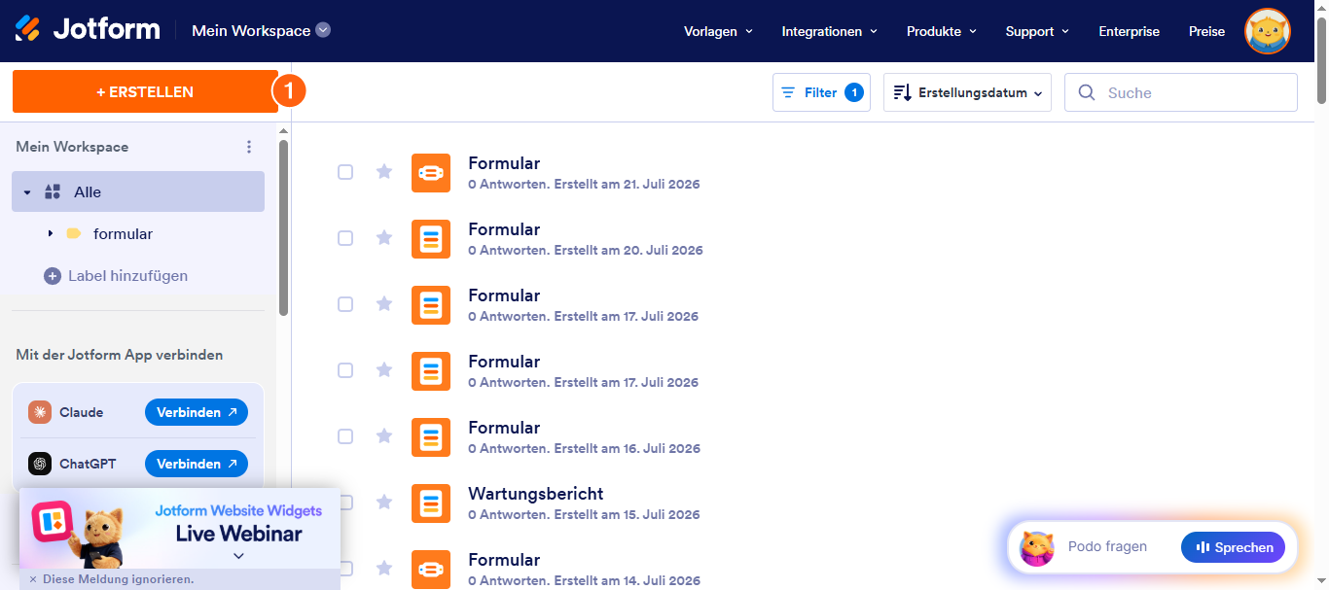The height and width of the screenshot is (590, 1329).
Task: Click the form icon of the 20. Juli Formular
Action: (431, 239)
